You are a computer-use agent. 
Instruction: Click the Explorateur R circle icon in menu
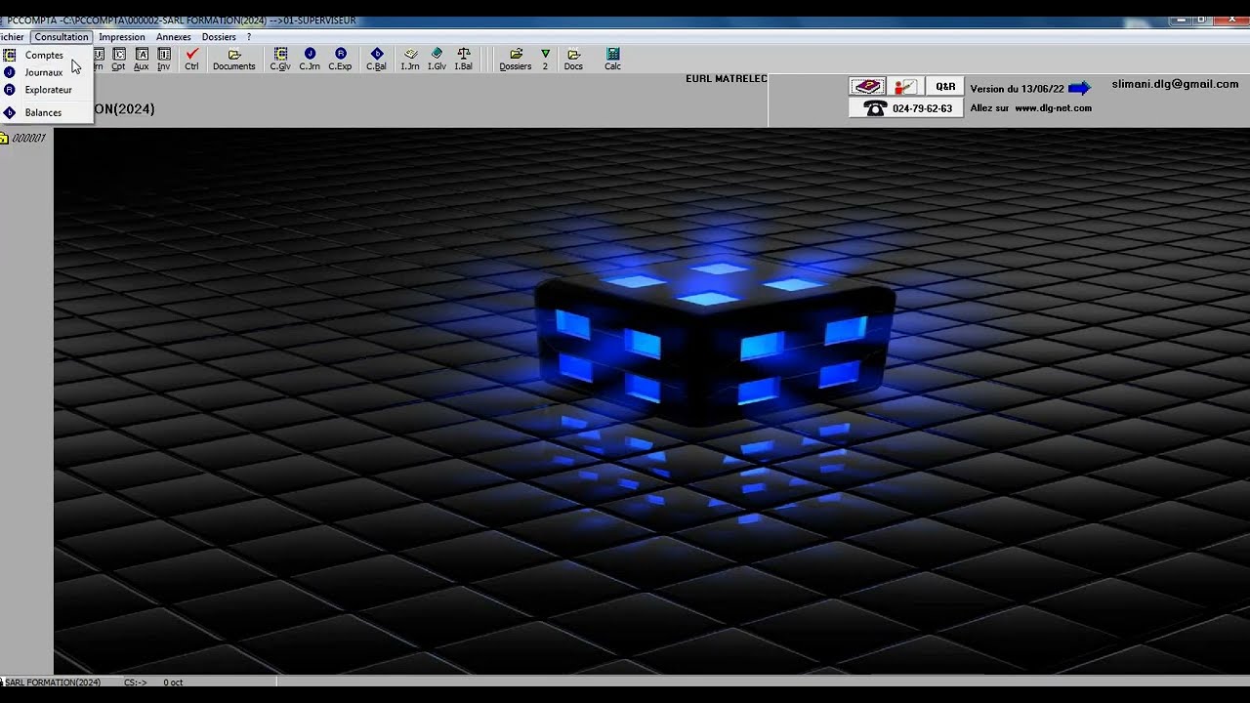(10, 90)
